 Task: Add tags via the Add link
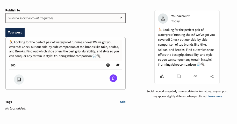click(x=123, y=102)
